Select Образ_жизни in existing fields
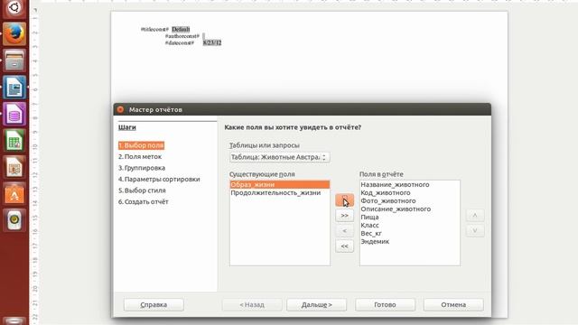The width and height of the screenshot is (578, 325). [280, 184]
